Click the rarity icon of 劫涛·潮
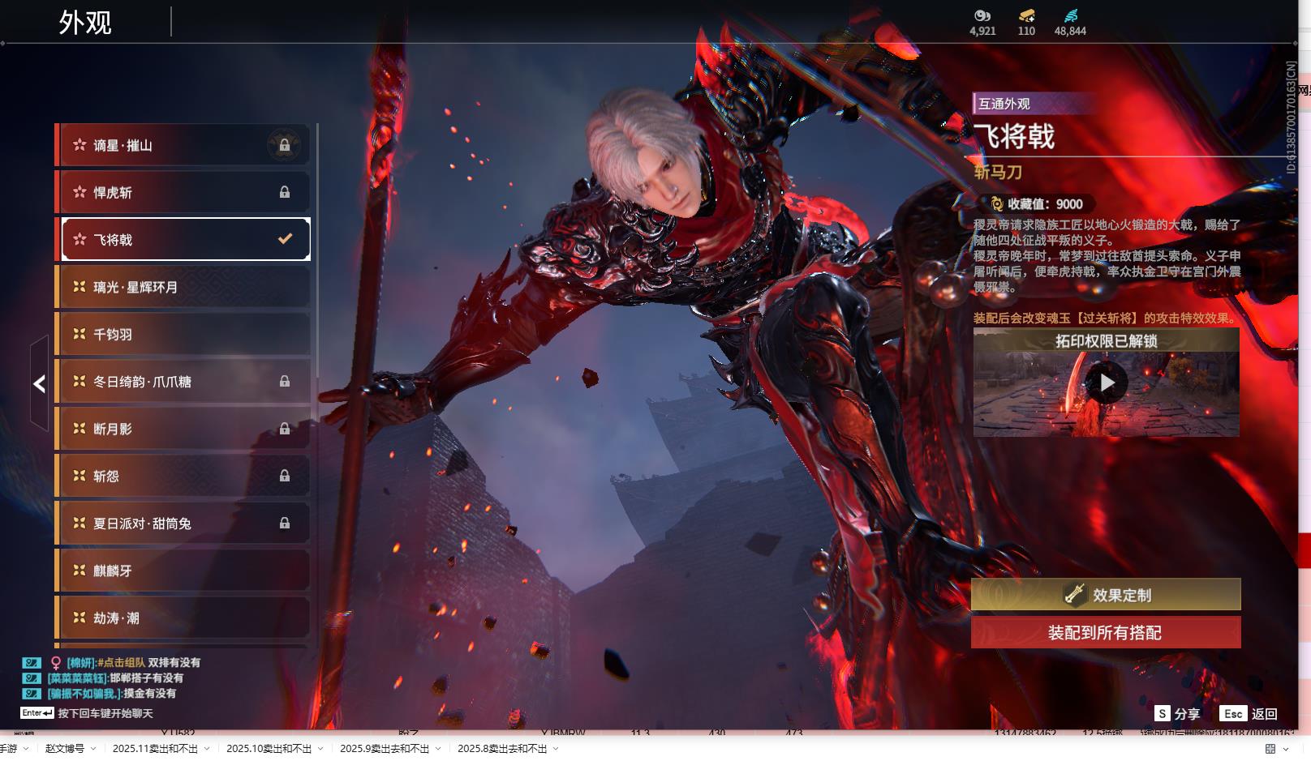The width and height of the screenshot is (1311, 761). click(x=80, y=618)
